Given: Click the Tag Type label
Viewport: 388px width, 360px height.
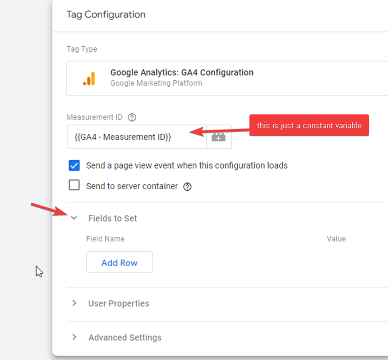Looking at the screenshot, I should tap(82, 49).
